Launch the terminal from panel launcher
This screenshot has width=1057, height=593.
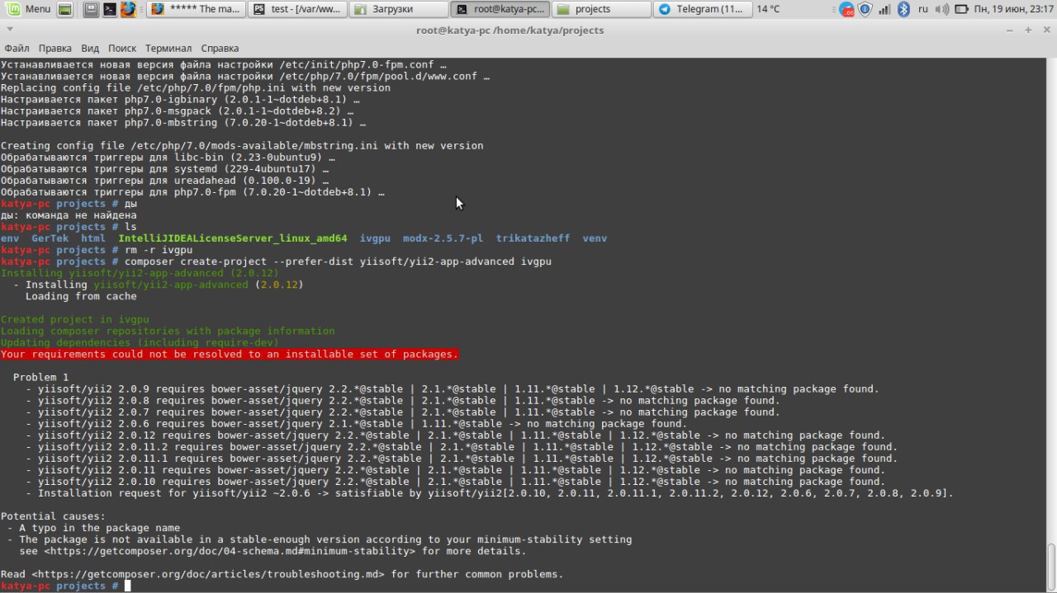tap(110, 9)
